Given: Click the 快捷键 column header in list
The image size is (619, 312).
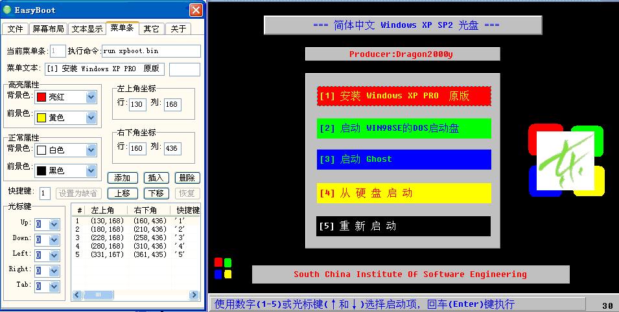Looking at the screenshot, I should [185, 210].
